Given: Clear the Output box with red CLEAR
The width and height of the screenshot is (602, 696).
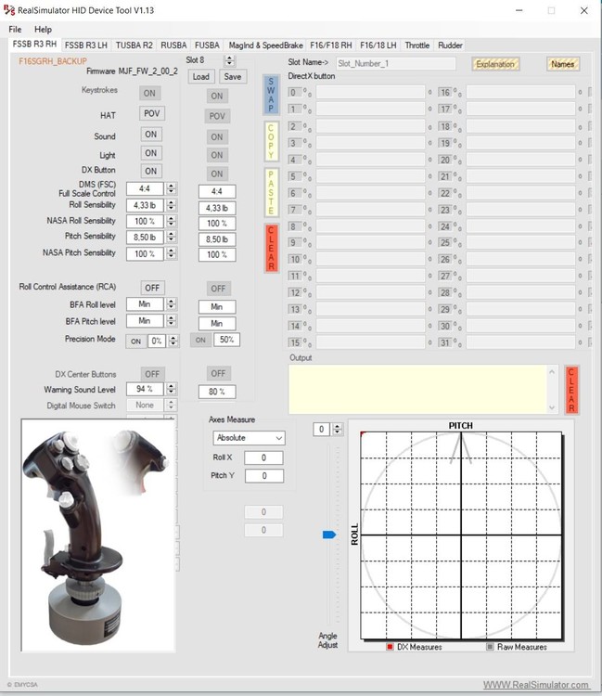Looking at the screenshot, I should coord(571,390).
